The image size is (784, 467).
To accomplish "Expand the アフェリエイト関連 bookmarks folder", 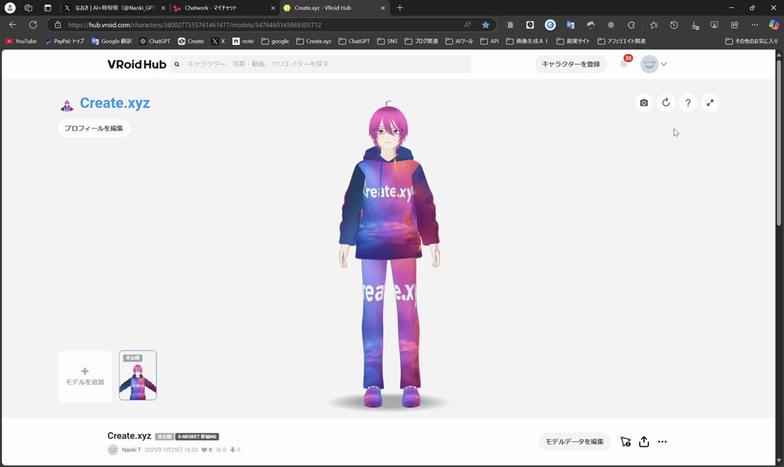I will [621, 41].
